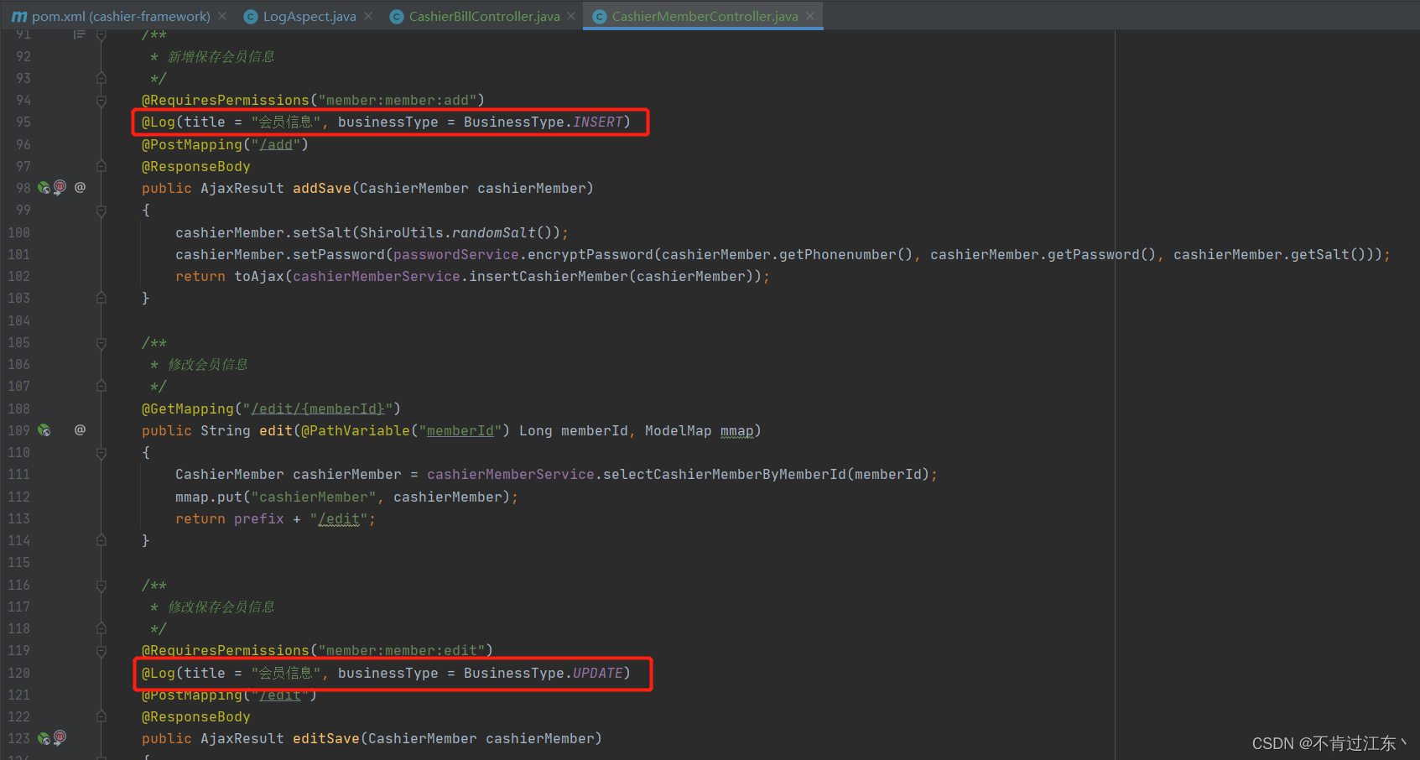Click the Spring bean gutter icon on line 98
Screen dimensions: 1420x760
tap(44, 188)
